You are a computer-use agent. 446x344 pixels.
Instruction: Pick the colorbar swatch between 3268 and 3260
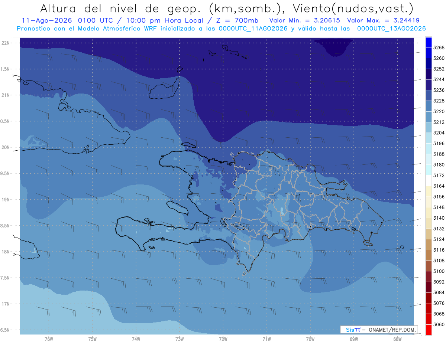click(x=428, y=53)
